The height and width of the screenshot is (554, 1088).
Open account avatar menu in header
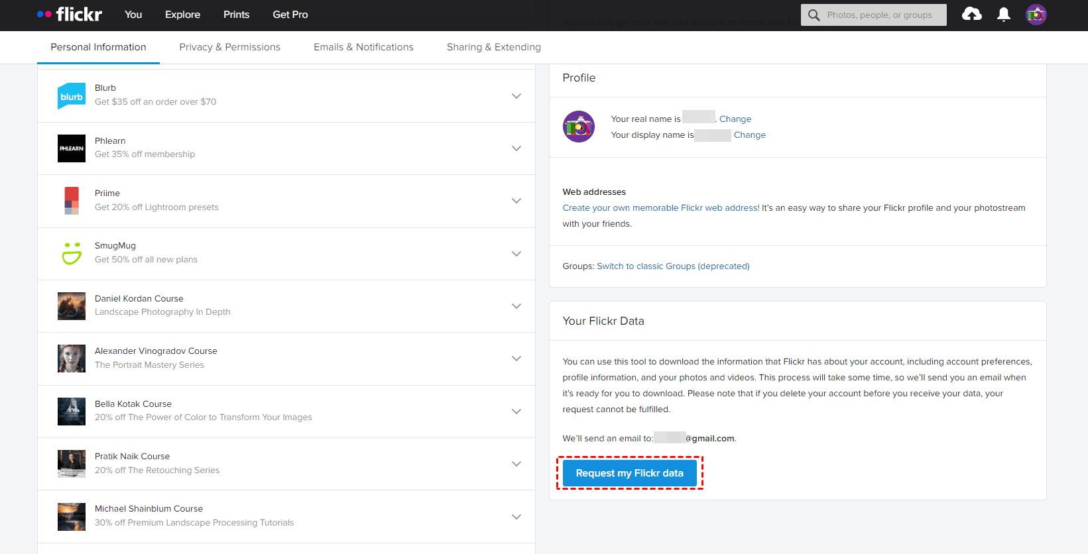1036,15
